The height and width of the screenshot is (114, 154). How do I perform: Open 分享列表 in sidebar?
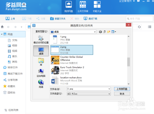10,80
